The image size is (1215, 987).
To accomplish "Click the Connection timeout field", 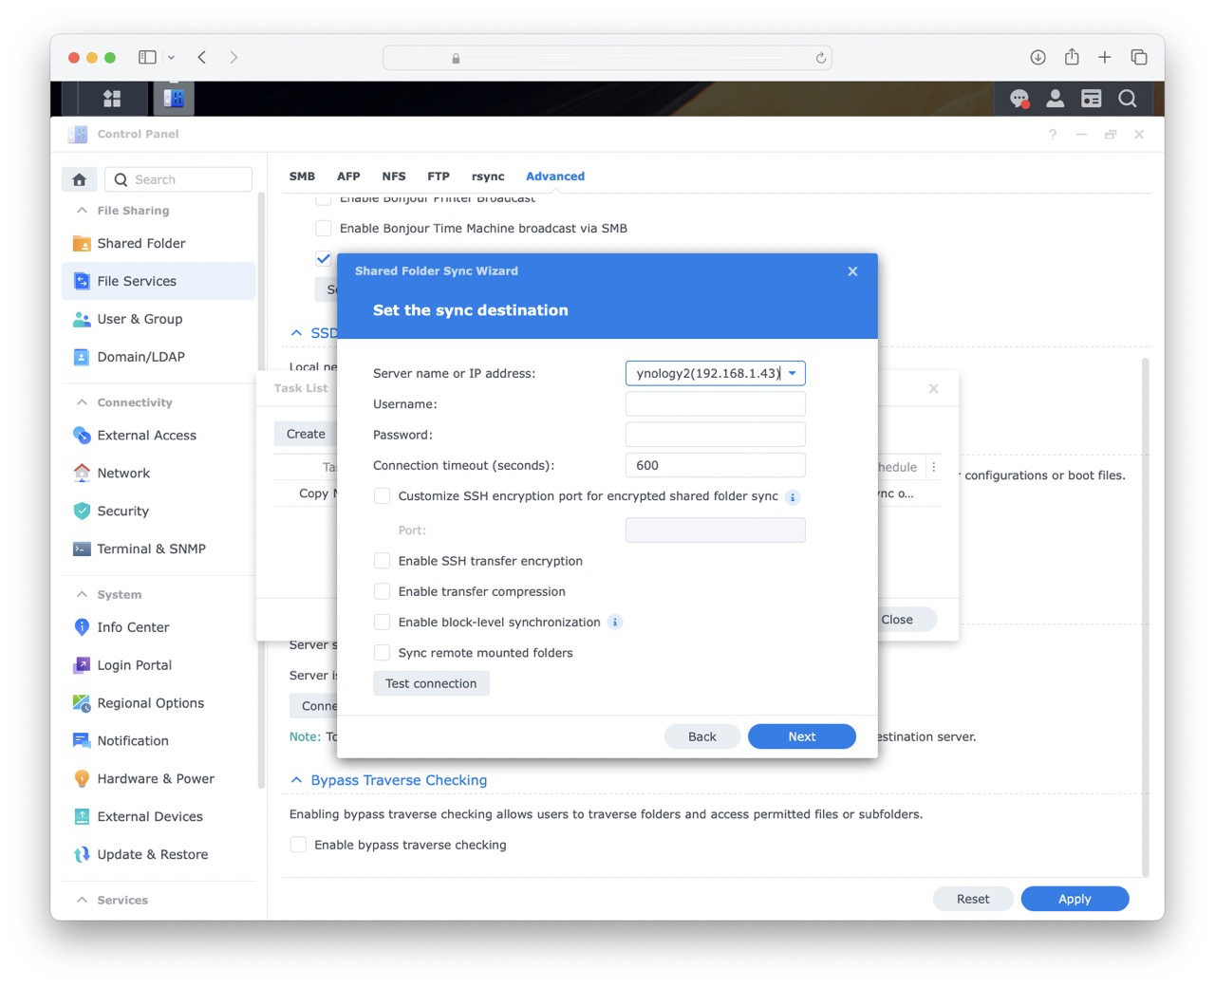I will click(x=715, y=465).
